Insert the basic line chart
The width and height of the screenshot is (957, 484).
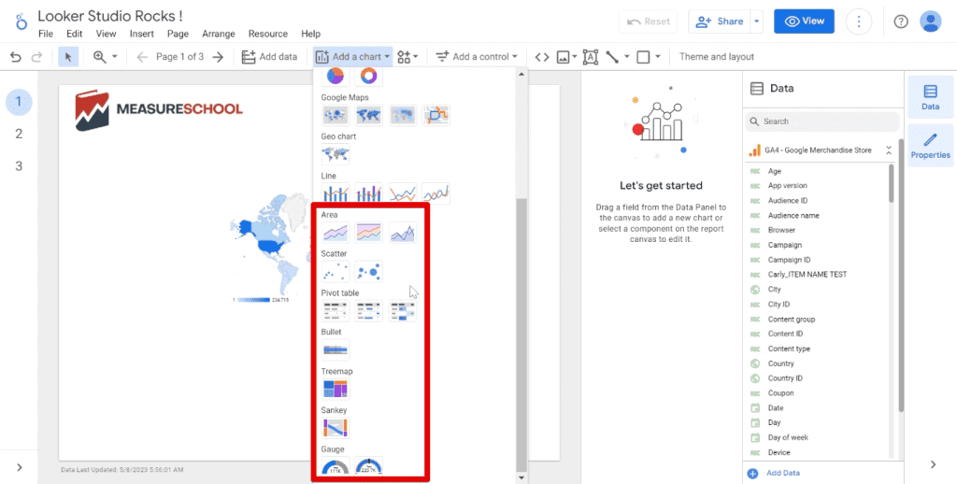(x=402, y=193)
